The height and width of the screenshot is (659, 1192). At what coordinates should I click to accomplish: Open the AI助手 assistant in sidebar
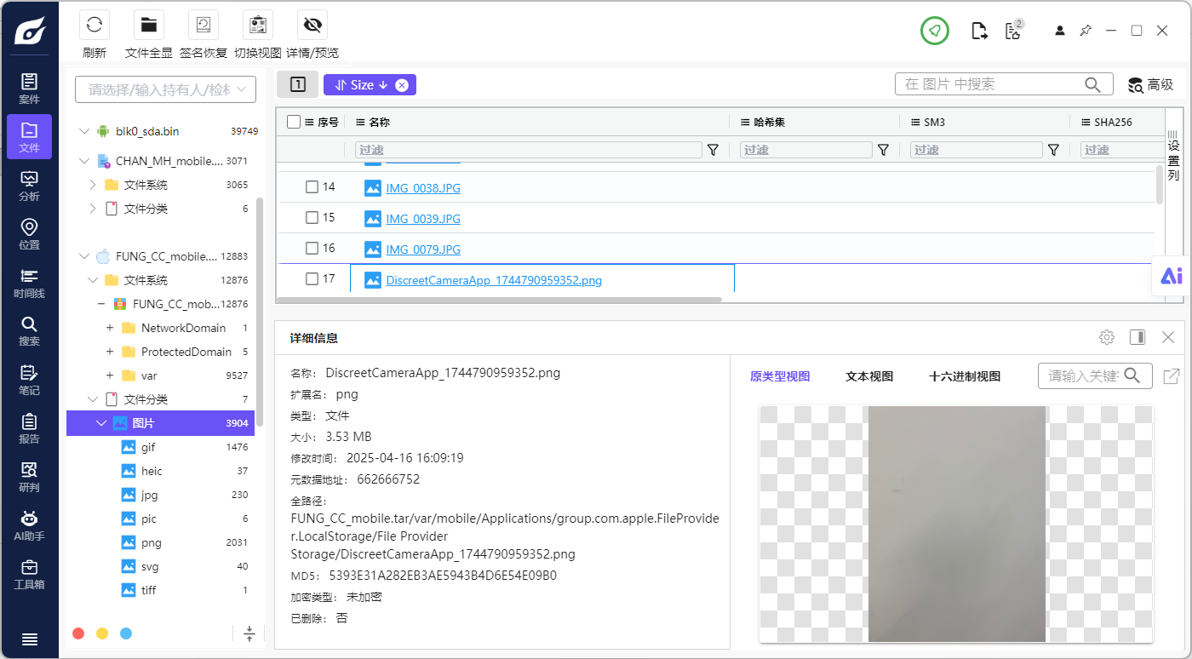pyautogui.click(x=29, y=525)
